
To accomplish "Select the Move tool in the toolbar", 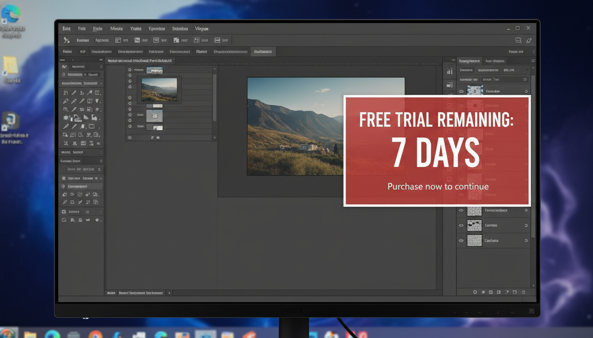I will [x=67, y=92].
